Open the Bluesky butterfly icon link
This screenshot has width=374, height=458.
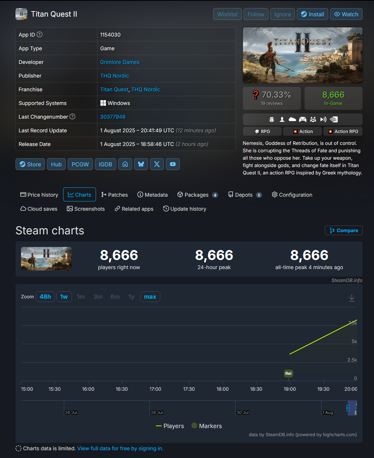point(141,164)
